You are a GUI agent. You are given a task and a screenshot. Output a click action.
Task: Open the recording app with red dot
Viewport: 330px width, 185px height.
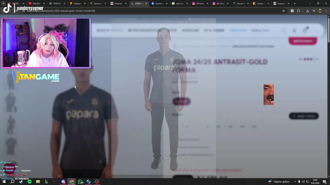97,182
